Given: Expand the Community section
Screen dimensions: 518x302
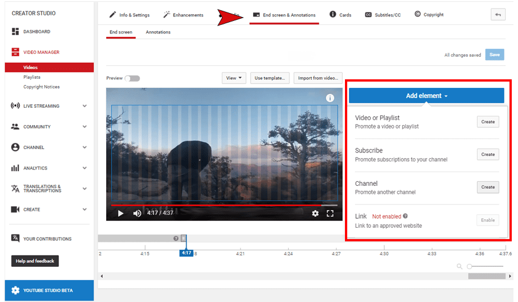Looking at the screenshot, I should [85, 127].
